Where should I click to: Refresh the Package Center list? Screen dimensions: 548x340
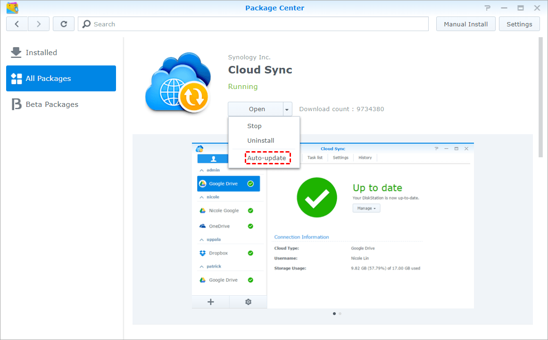point(64,24)
